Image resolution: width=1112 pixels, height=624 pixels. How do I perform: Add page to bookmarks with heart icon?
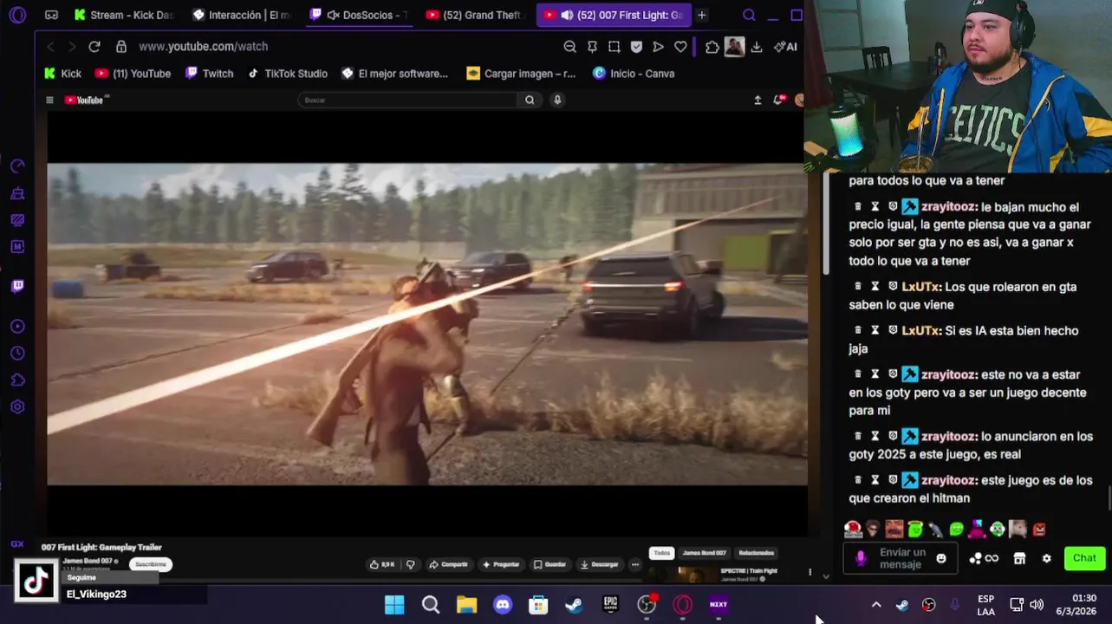pos(680,47)
